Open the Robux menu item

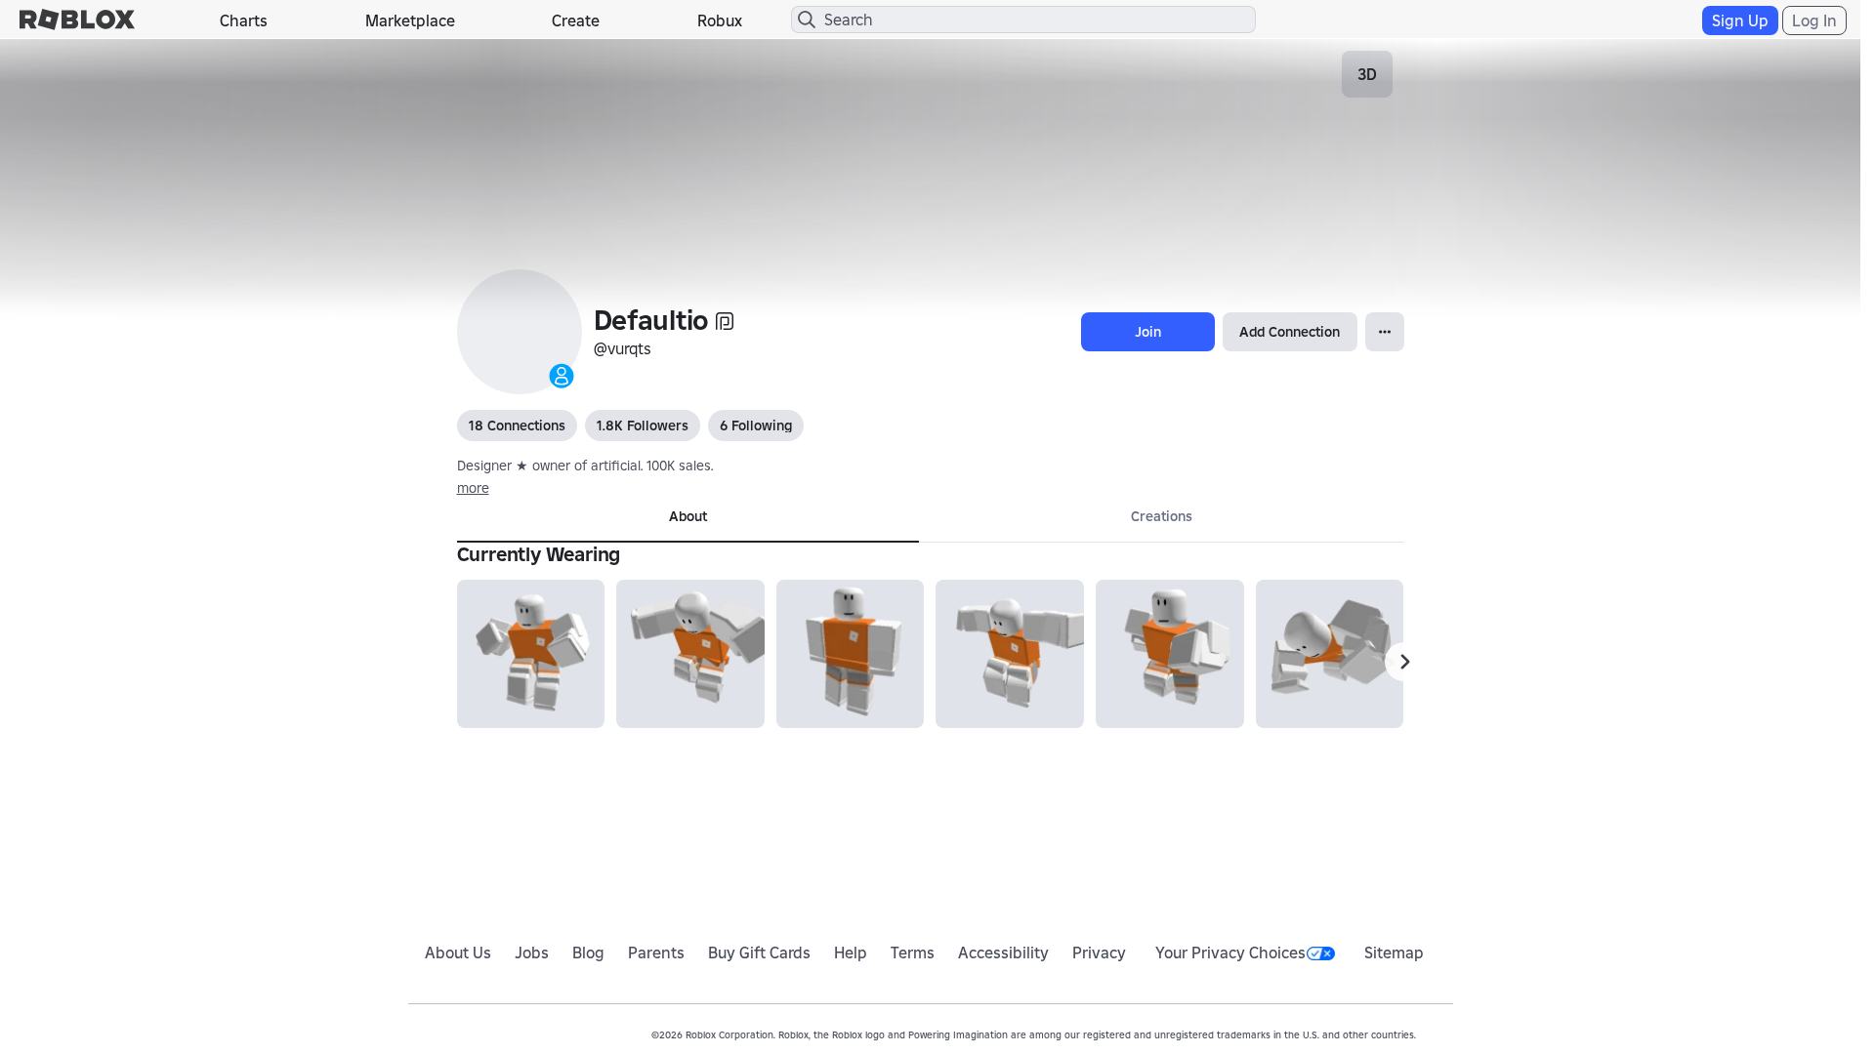(x=720, y=20)
